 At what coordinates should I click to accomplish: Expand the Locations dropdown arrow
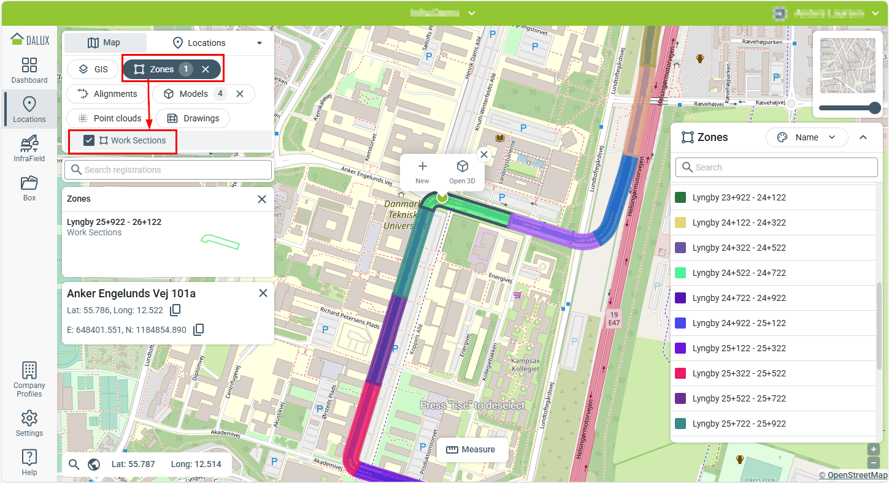(x=260, y=43)
